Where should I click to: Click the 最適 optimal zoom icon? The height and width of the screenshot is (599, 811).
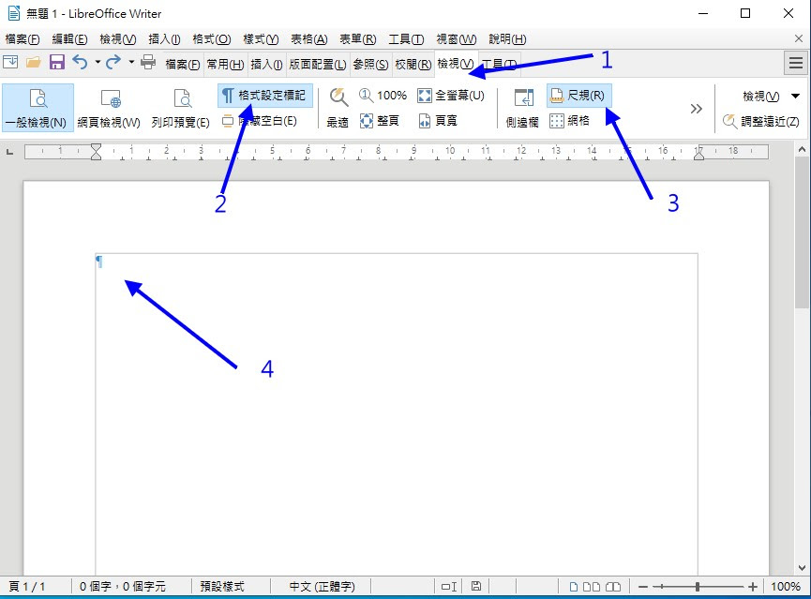click(x=338, y=108)
